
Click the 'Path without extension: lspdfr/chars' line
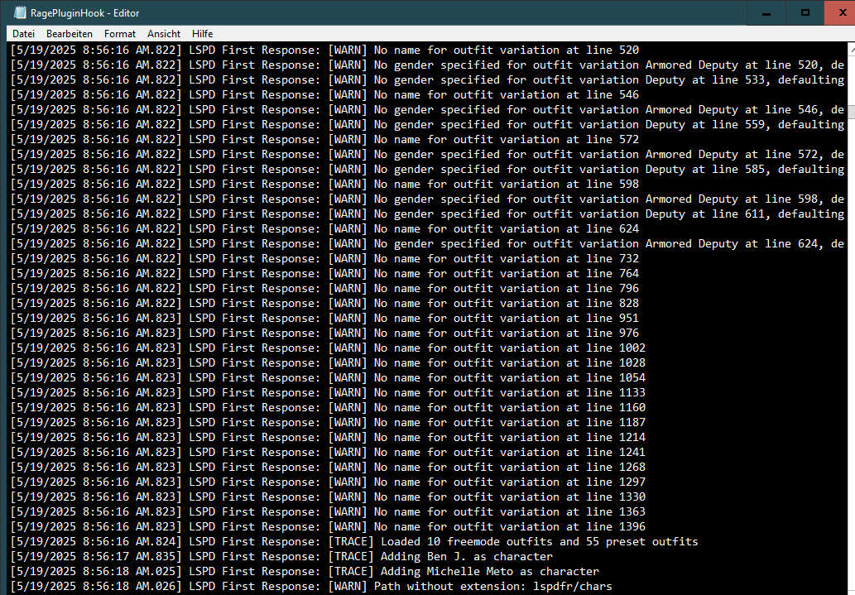click(x=311, y=587)
